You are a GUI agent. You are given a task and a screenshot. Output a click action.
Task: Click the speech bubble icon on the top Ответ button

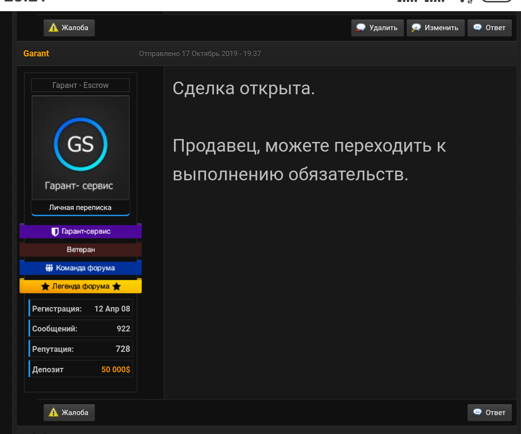tap(477, 28)
